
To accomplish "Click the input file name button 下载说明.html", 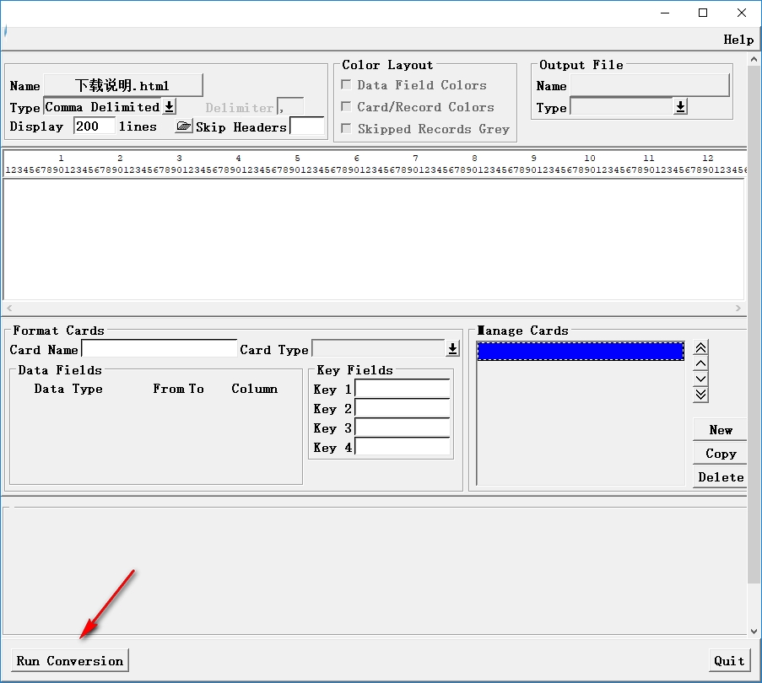I will 123,85.
